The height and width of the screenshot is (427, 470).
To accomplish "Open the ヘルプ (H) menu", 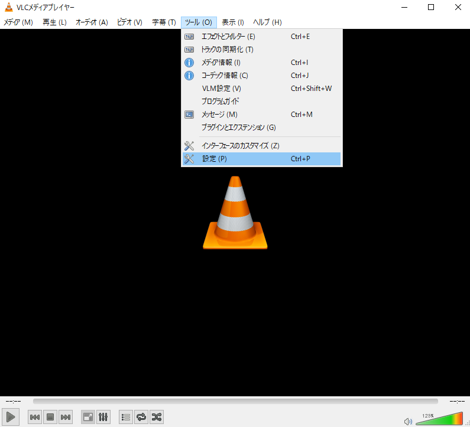I will coord(267,22).
